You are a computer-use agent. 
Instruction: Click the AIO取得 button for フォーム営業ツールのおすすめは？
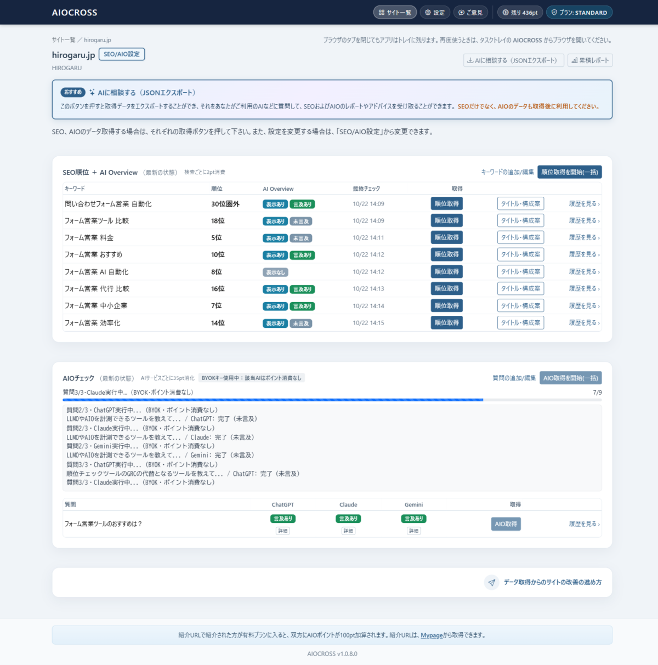point(506,524)
